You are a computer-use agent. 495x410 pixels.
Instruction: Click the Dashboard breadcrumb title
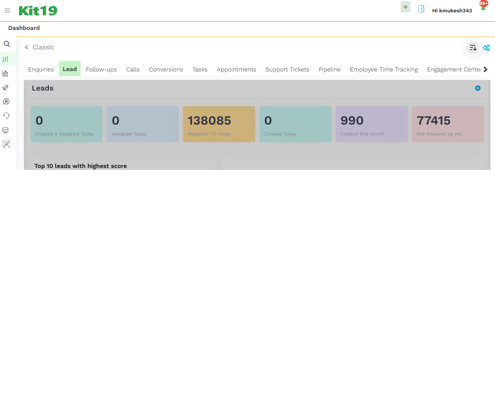[24, 28]
